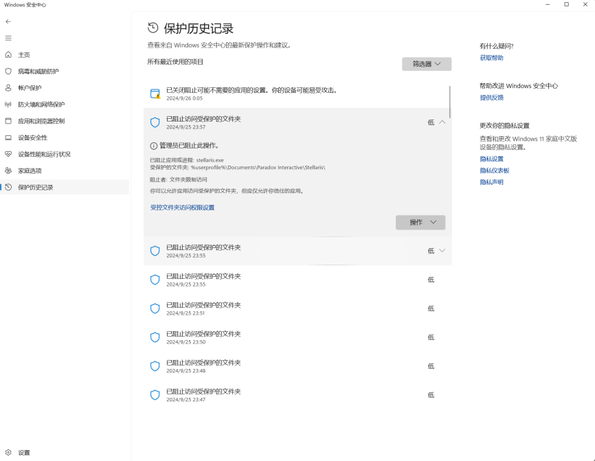The image size is (595, 461).
Task: Open the 隐私声明 link
Action: tap(491, 182)
